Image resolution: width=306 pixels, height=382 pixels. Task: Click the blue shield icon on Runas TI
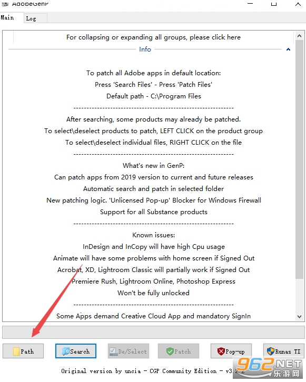[271, 351]
